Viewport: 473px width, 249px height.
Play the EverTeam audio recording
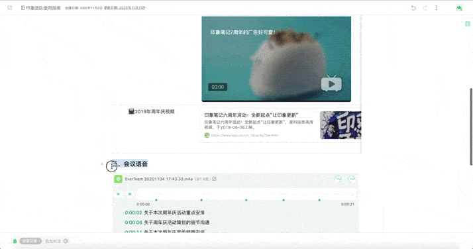tap(119, 194)
